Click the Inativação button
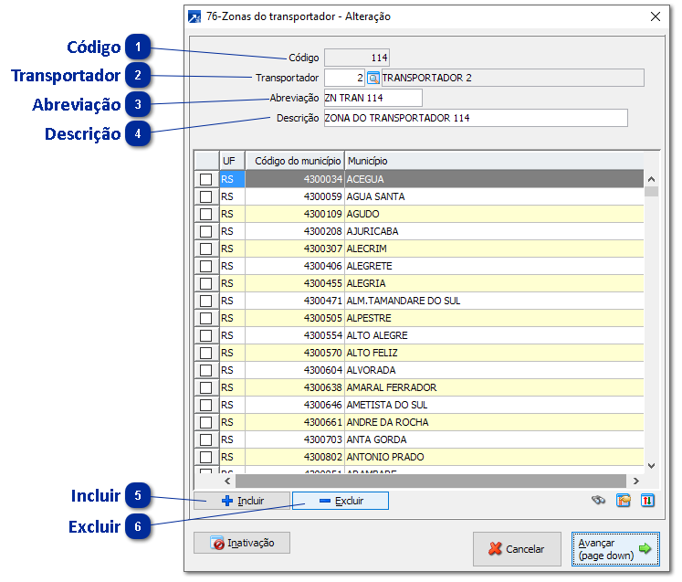 (x=242, y=543)
